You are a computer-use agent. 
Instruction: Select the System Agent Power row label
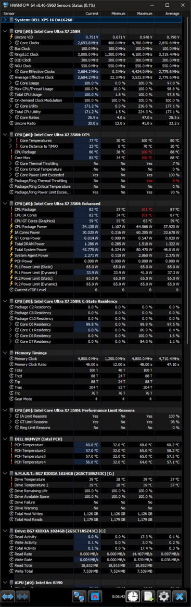pyautogui.click(x=32, y=255)
